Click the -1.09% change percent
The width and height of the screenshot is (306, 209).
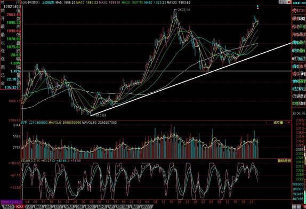(15, 63)
